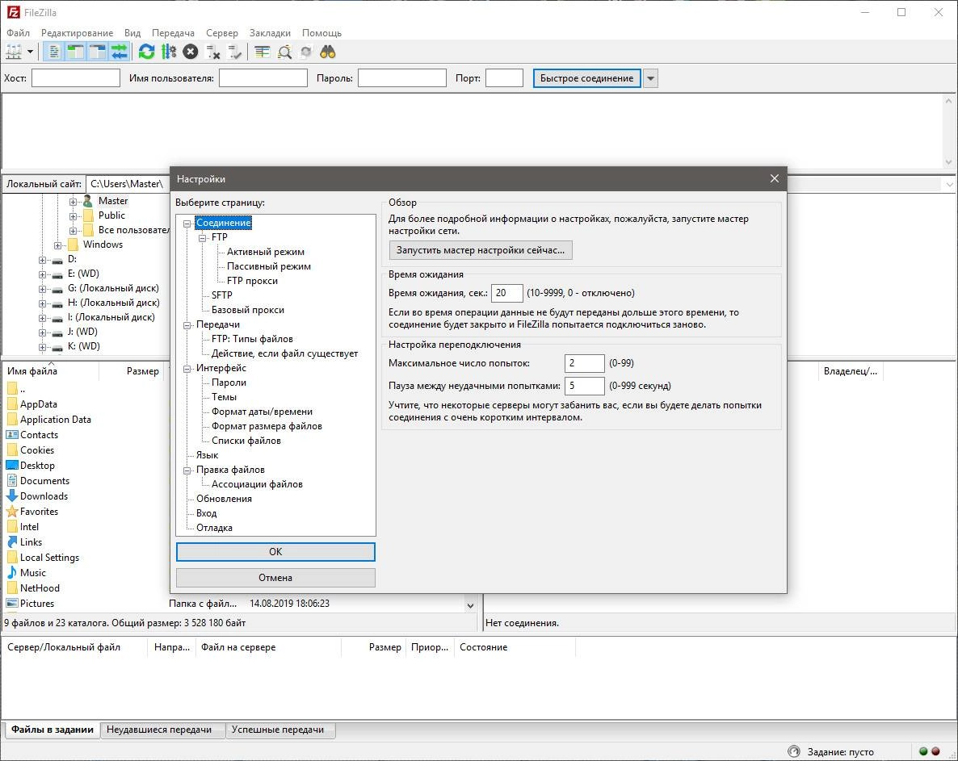Click reconnect to last server icon

tap(234, 52)
